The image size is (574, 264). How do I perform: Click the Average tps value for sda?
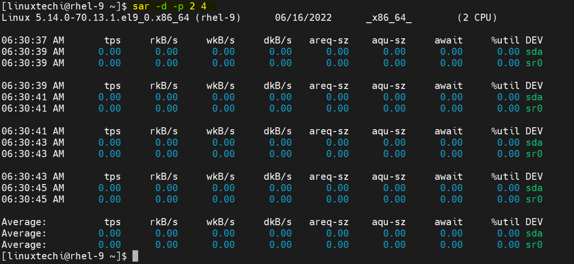click(110, 233)
